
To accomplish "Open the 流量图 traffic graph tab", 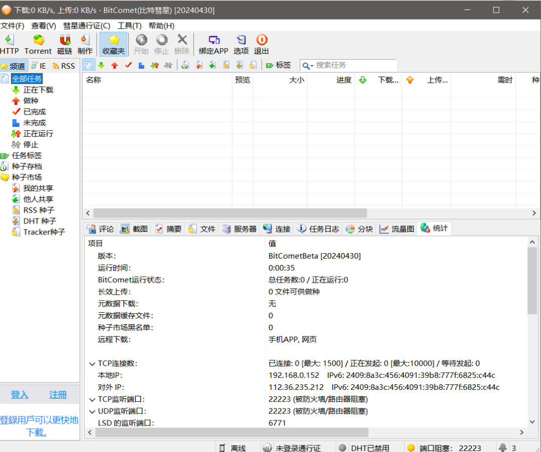I will 397,229.
